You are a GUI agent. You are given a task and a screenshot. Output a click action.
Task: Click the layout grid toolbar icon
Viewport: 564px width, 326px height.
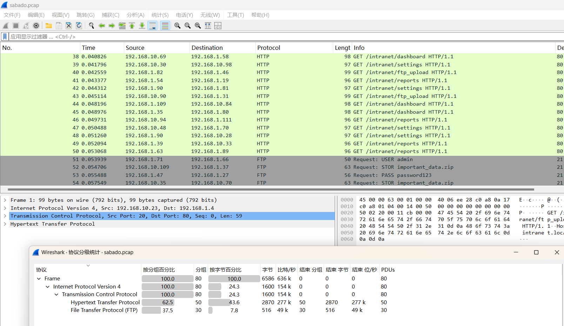point(218,26)
